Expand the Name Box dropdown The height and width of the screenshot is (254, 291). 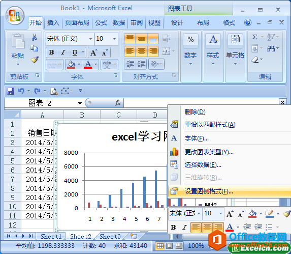tap(80, 103)
